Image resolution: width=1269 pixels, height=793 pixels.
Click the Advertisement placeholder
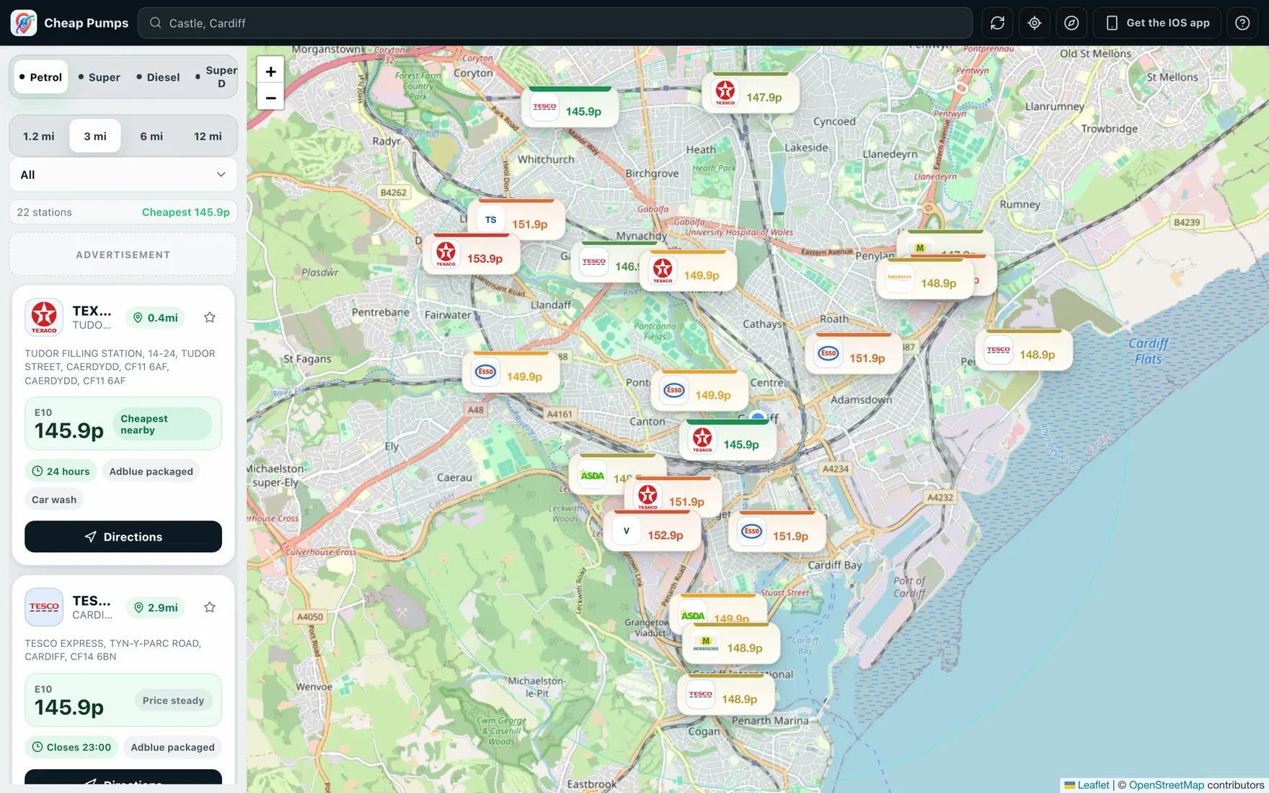(123, 254)
